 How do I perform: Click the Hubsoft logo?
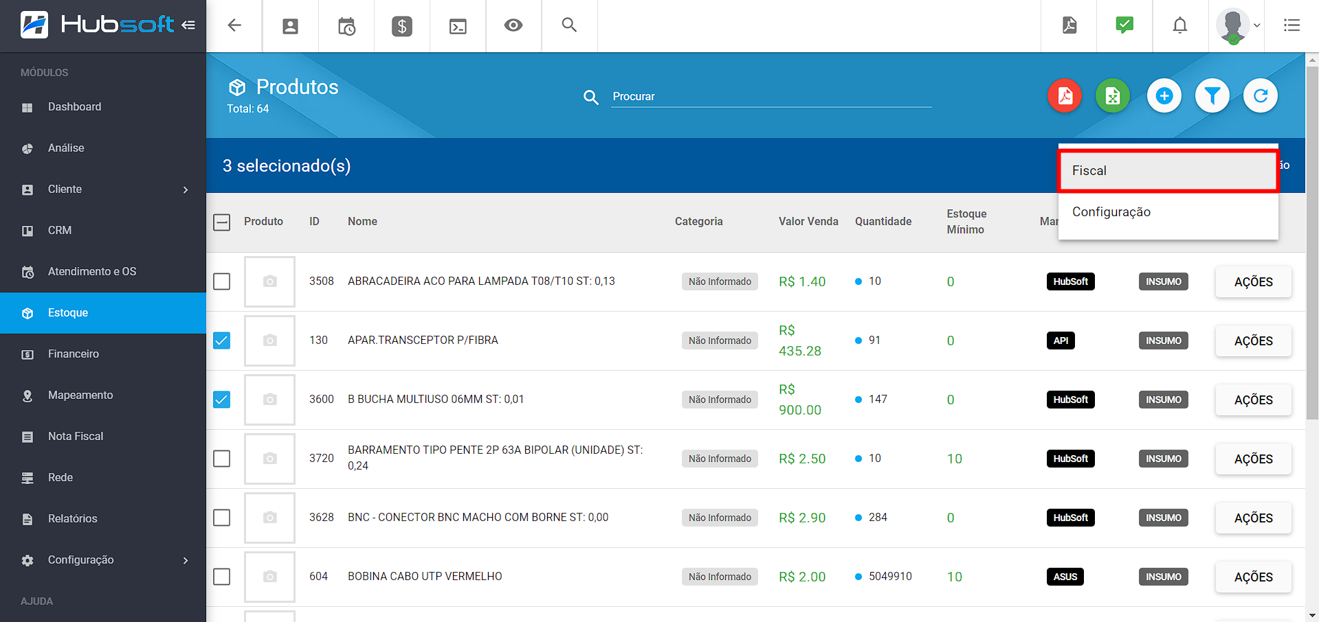point(97,25)
